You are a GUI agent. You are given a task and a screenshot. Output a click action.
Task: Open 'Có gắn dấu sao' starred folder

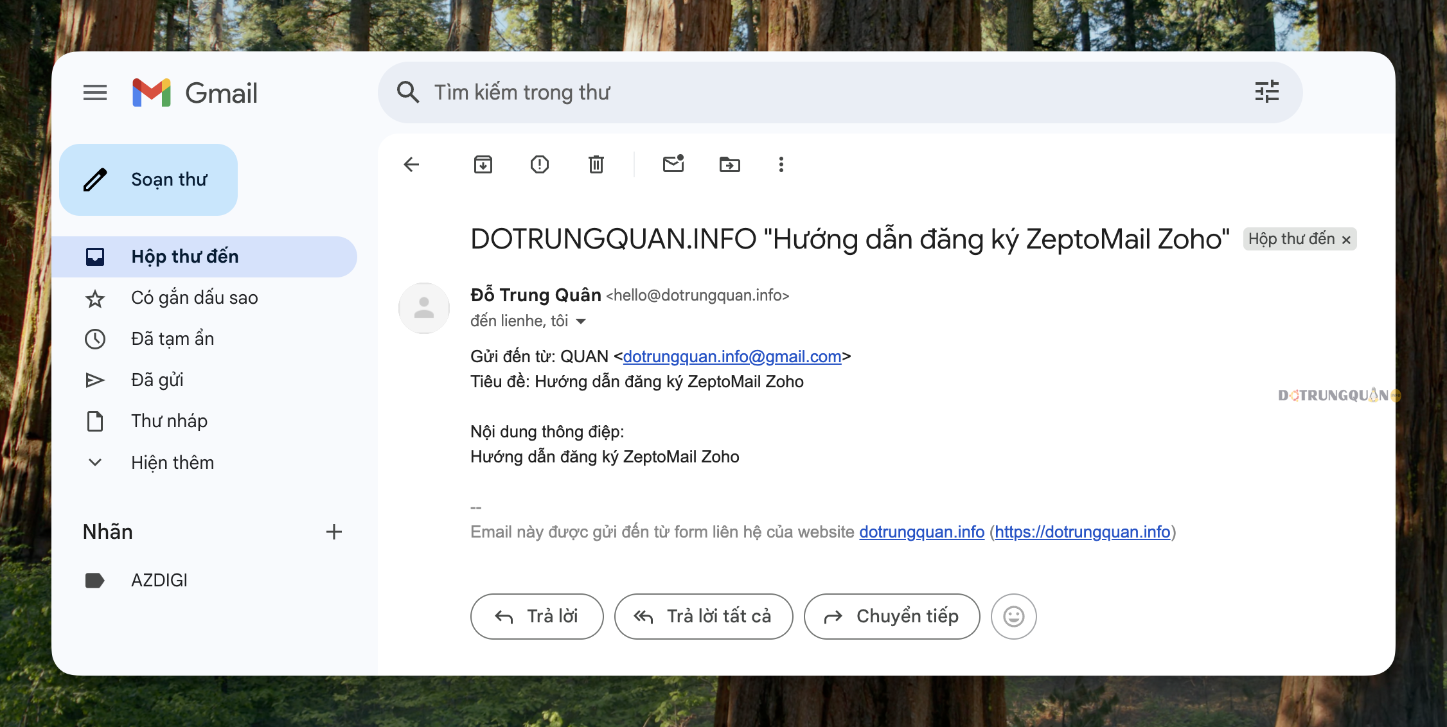204,298
